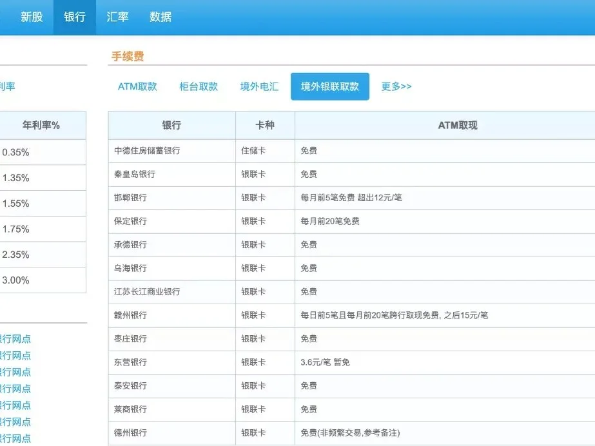This screenshot has width=595, height=446.
Task: Click the 年利率% column header
Action: [41, 125]
